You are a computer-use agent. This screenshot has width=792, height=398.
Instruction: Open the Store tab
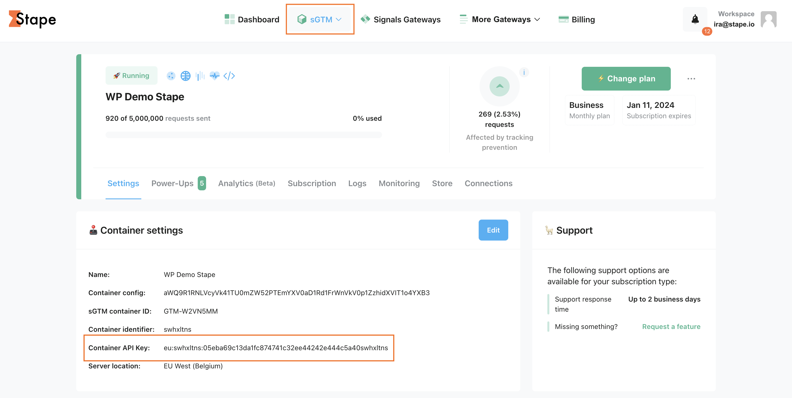tap(442, 183)
